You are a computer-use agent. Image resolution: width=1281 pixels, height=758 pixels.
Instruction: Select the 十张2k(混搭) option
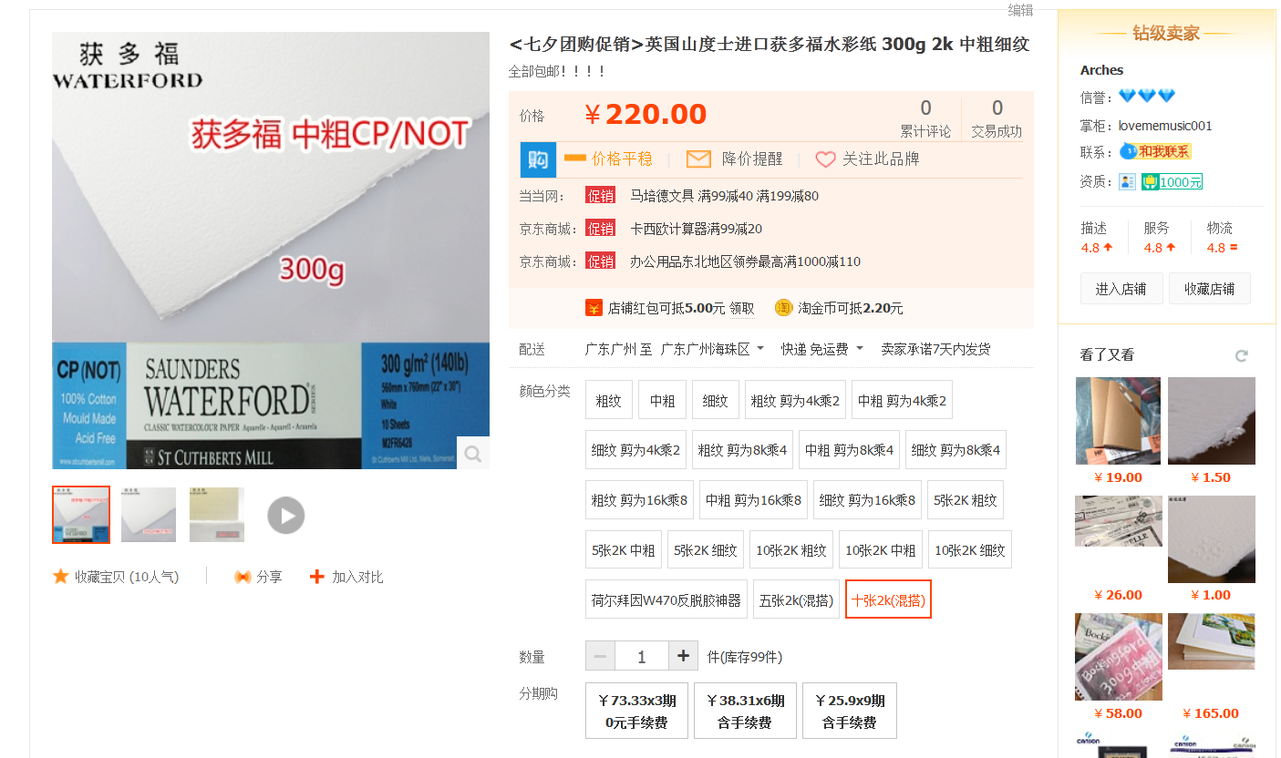pos(888,599)
